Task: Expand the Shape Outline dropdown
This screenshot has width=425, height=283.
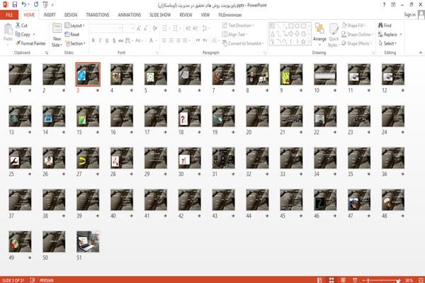Action: click(x=357, y=35)
